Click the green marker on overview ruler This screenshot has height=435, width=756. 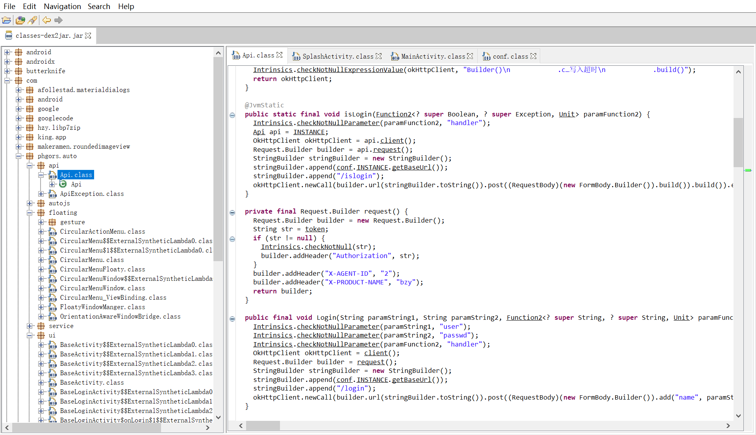[x=748, y=170]
